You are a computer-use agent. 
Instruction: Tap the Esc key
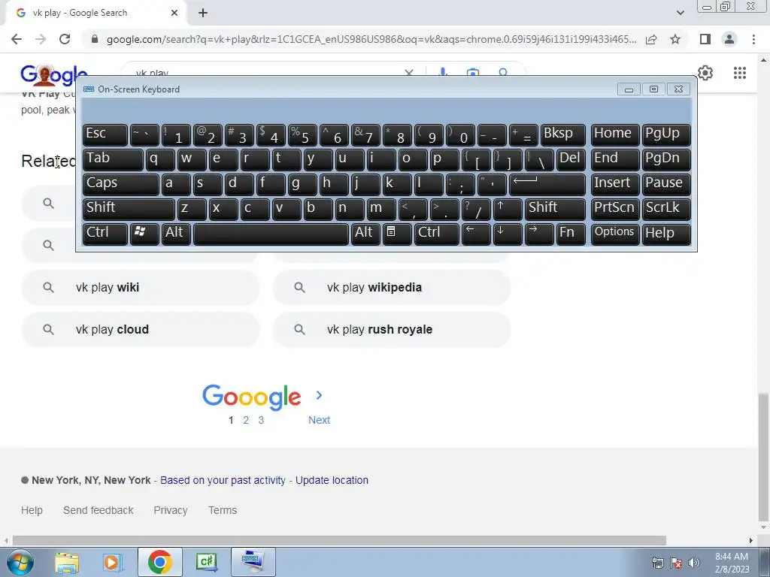[x=105, y=135]
